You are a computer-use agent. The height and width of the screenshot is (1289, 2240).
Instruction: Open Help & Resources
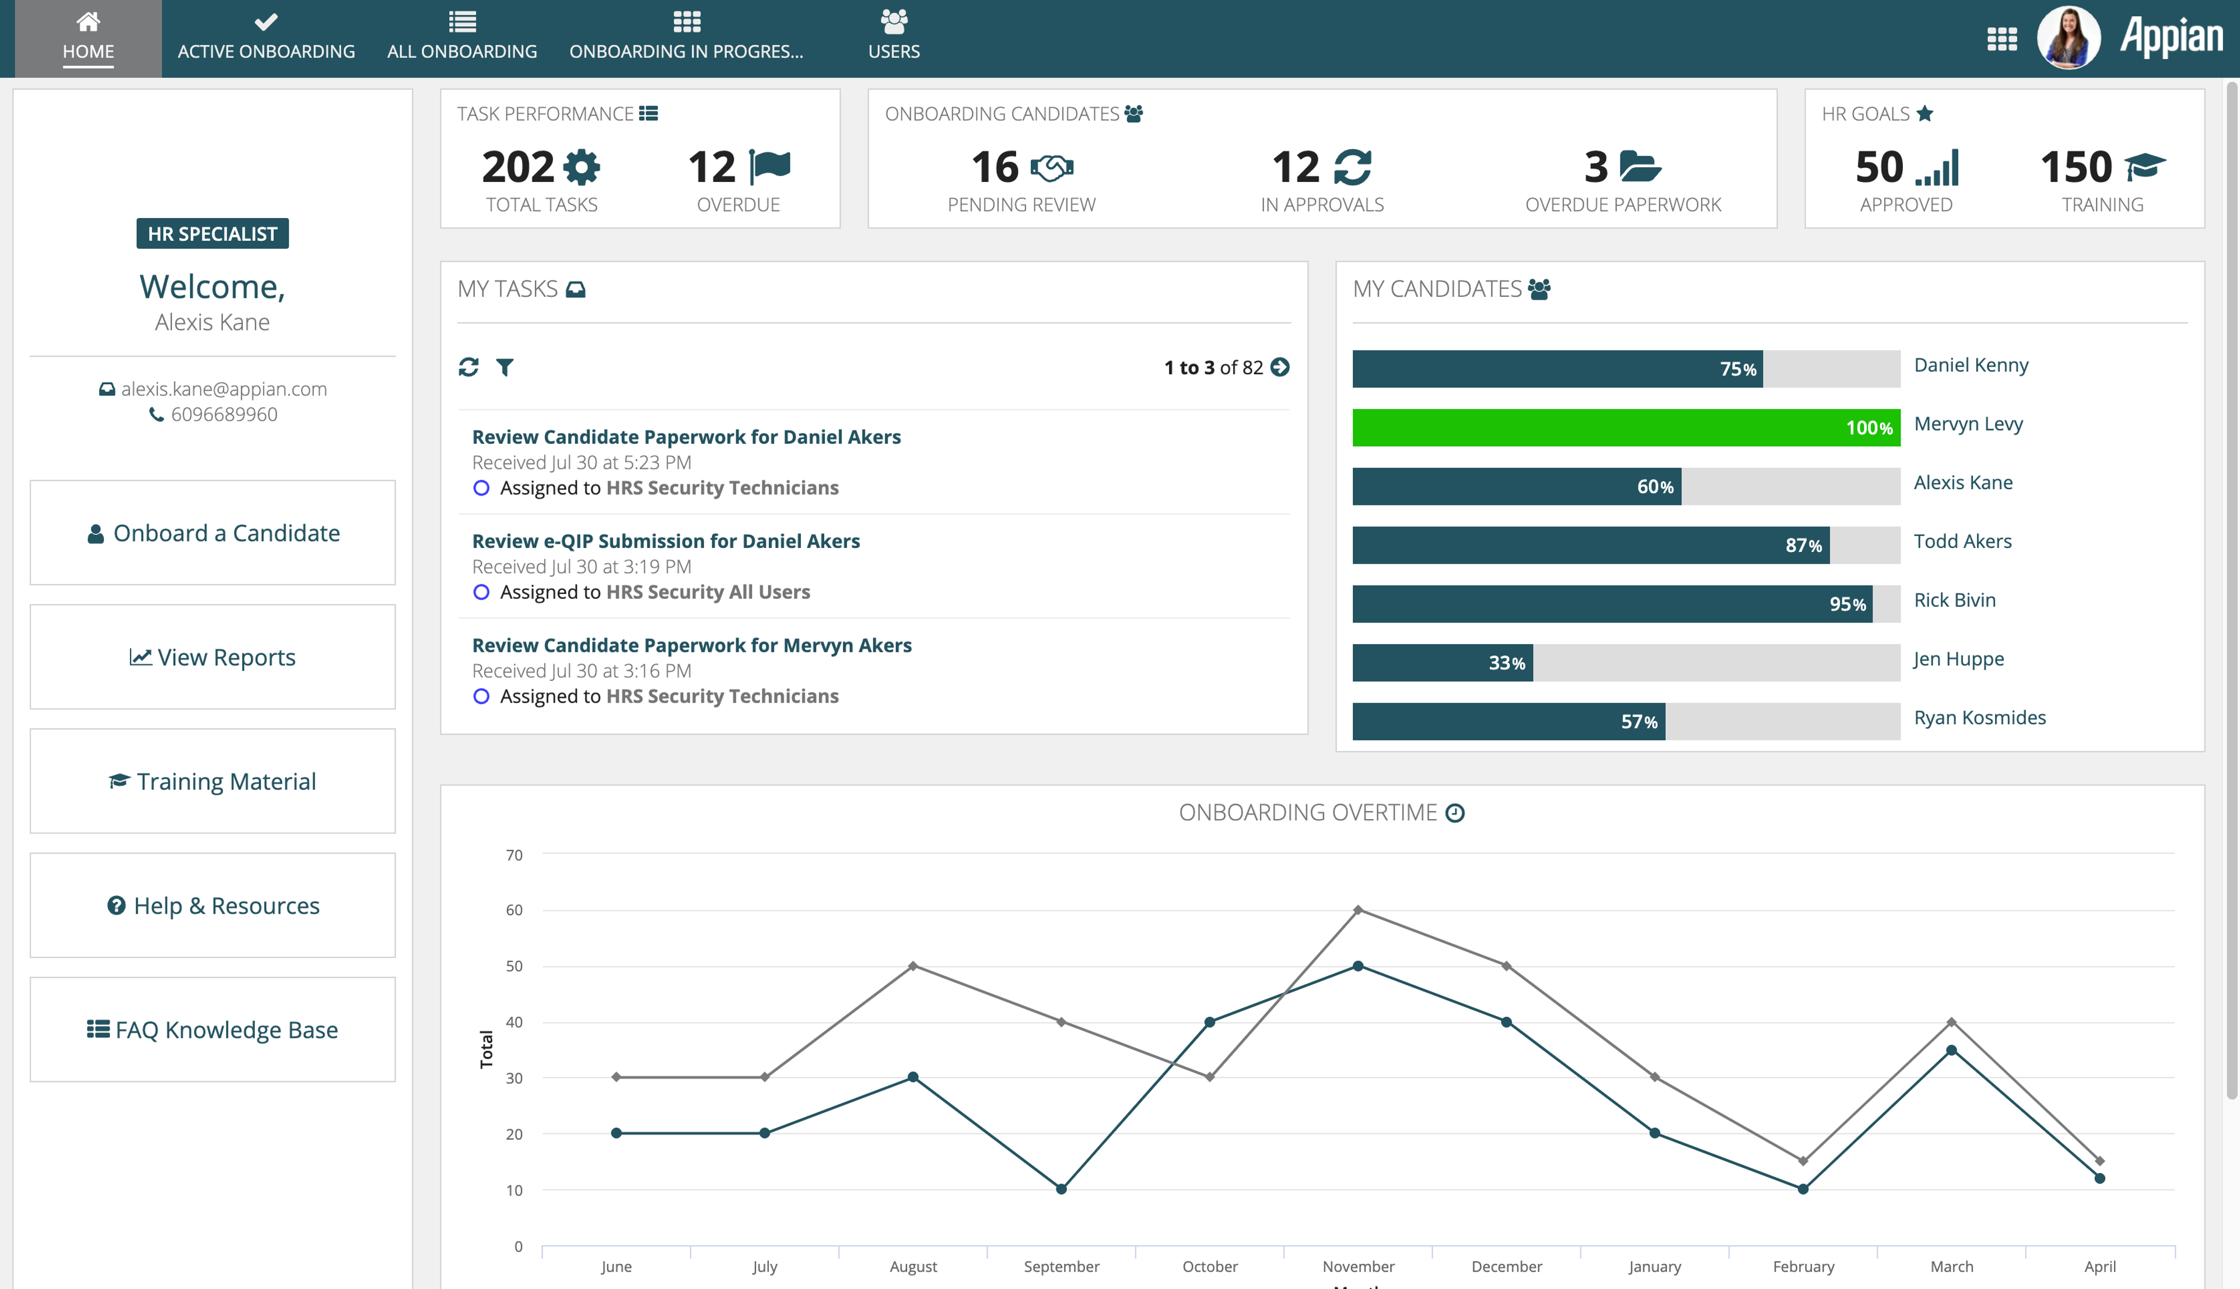[x=212, y=905]
